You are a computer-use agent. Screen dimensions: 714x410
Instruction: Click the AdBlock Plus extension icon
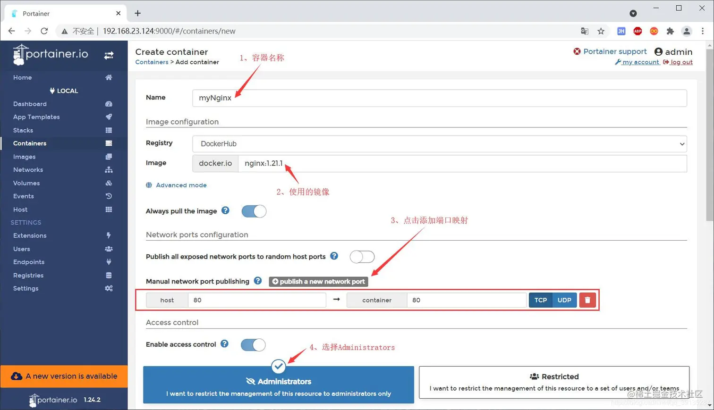637,31
